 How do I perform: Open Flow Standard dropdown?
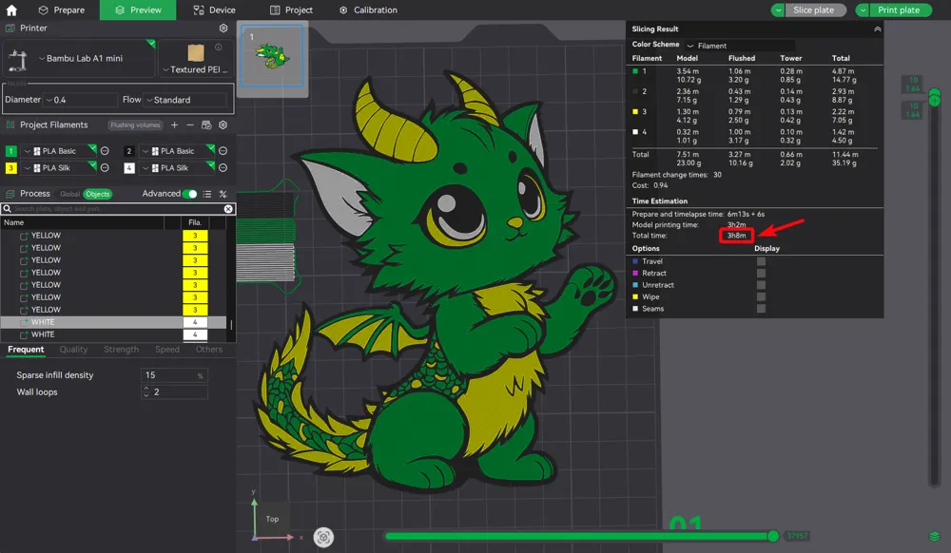185,100
